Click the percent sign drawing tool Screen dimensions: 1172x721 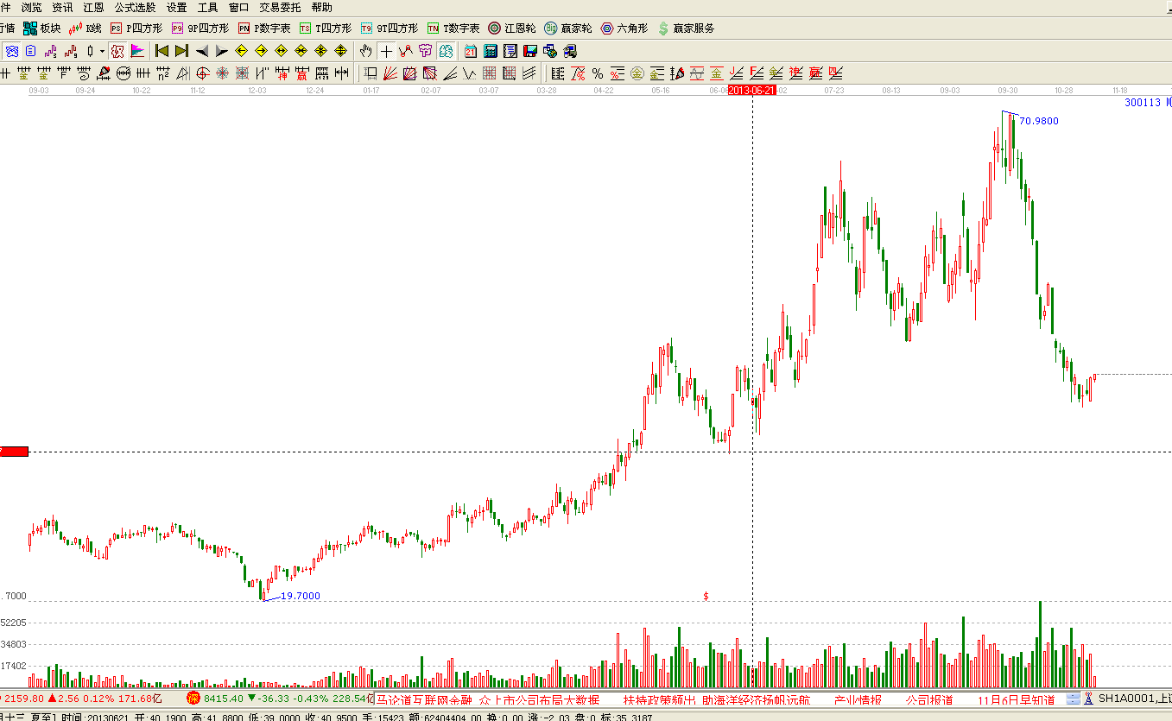pyautogui.click(x=598, y=73)
